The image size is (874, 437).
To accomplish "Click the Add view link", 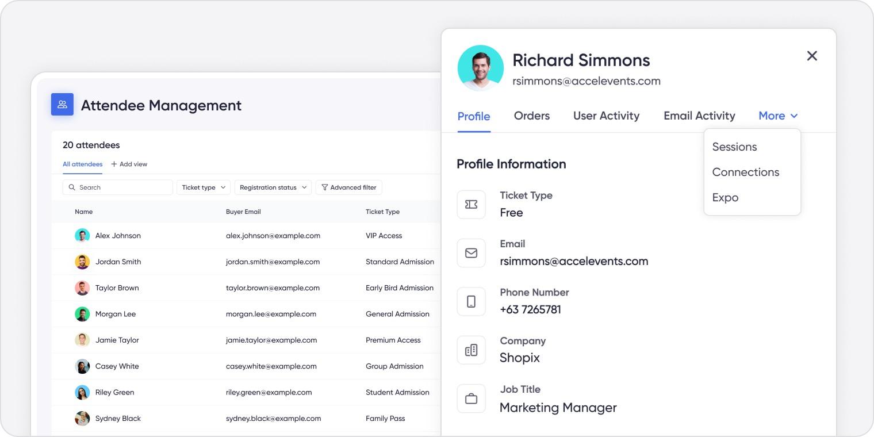I will coord(129,164).
